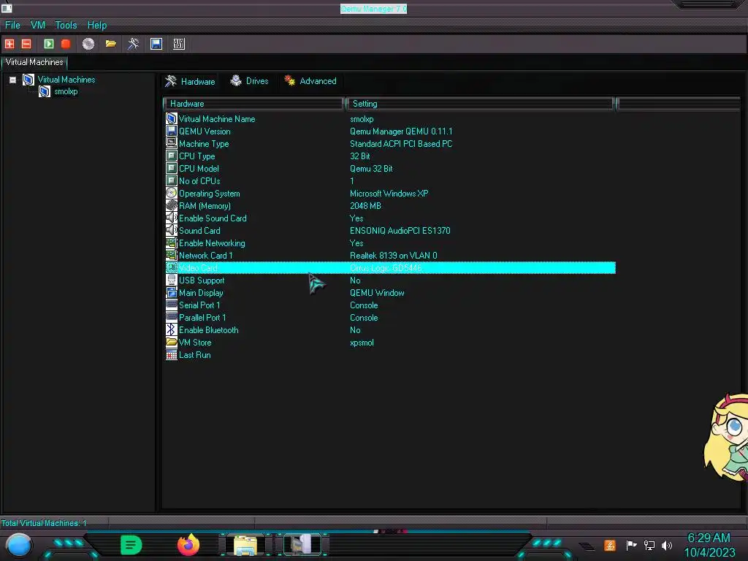Click the wrench and hammer toolbar icon
Screen dimensions: 748x561
tap(133, 44)
